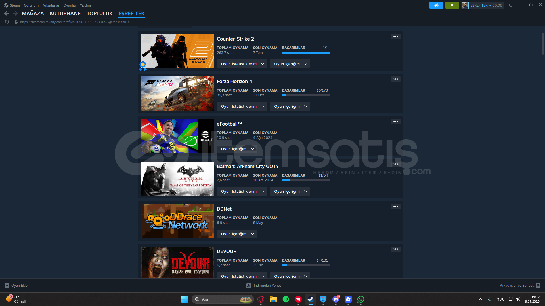Open more options for DEVOUR
The image size is (545, 306).
(x=396, y=249)
